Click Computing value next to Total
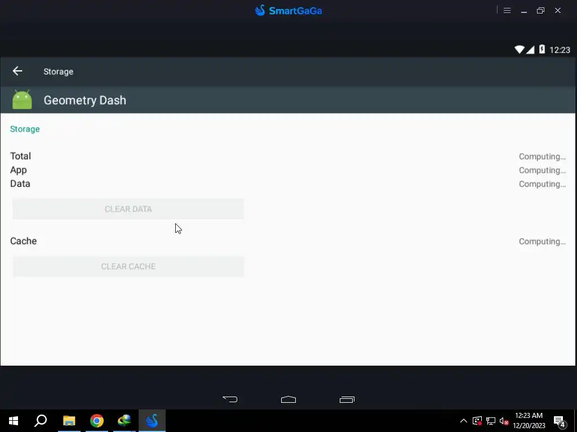The height and width of the screenshot is (432, 577). 542,156
